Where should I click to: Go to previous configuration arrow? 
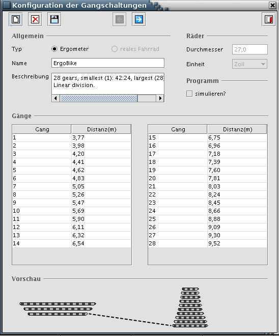click(x=119, y=19)
